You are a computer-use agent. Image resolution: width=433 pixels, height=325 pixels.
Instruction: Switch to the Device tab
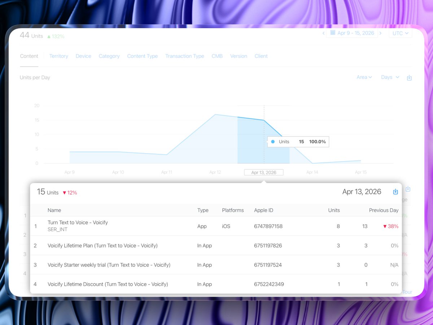tap(83, 56)
